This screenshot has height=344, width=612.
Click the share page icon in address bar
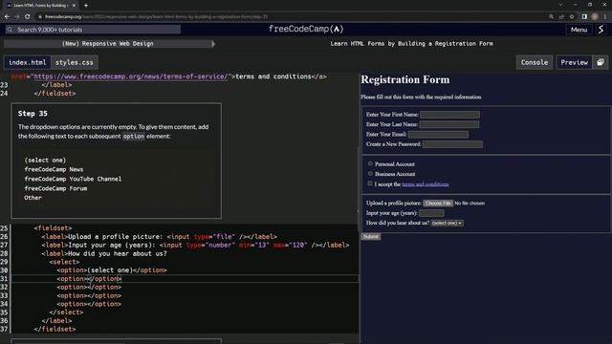coord(561,17)
